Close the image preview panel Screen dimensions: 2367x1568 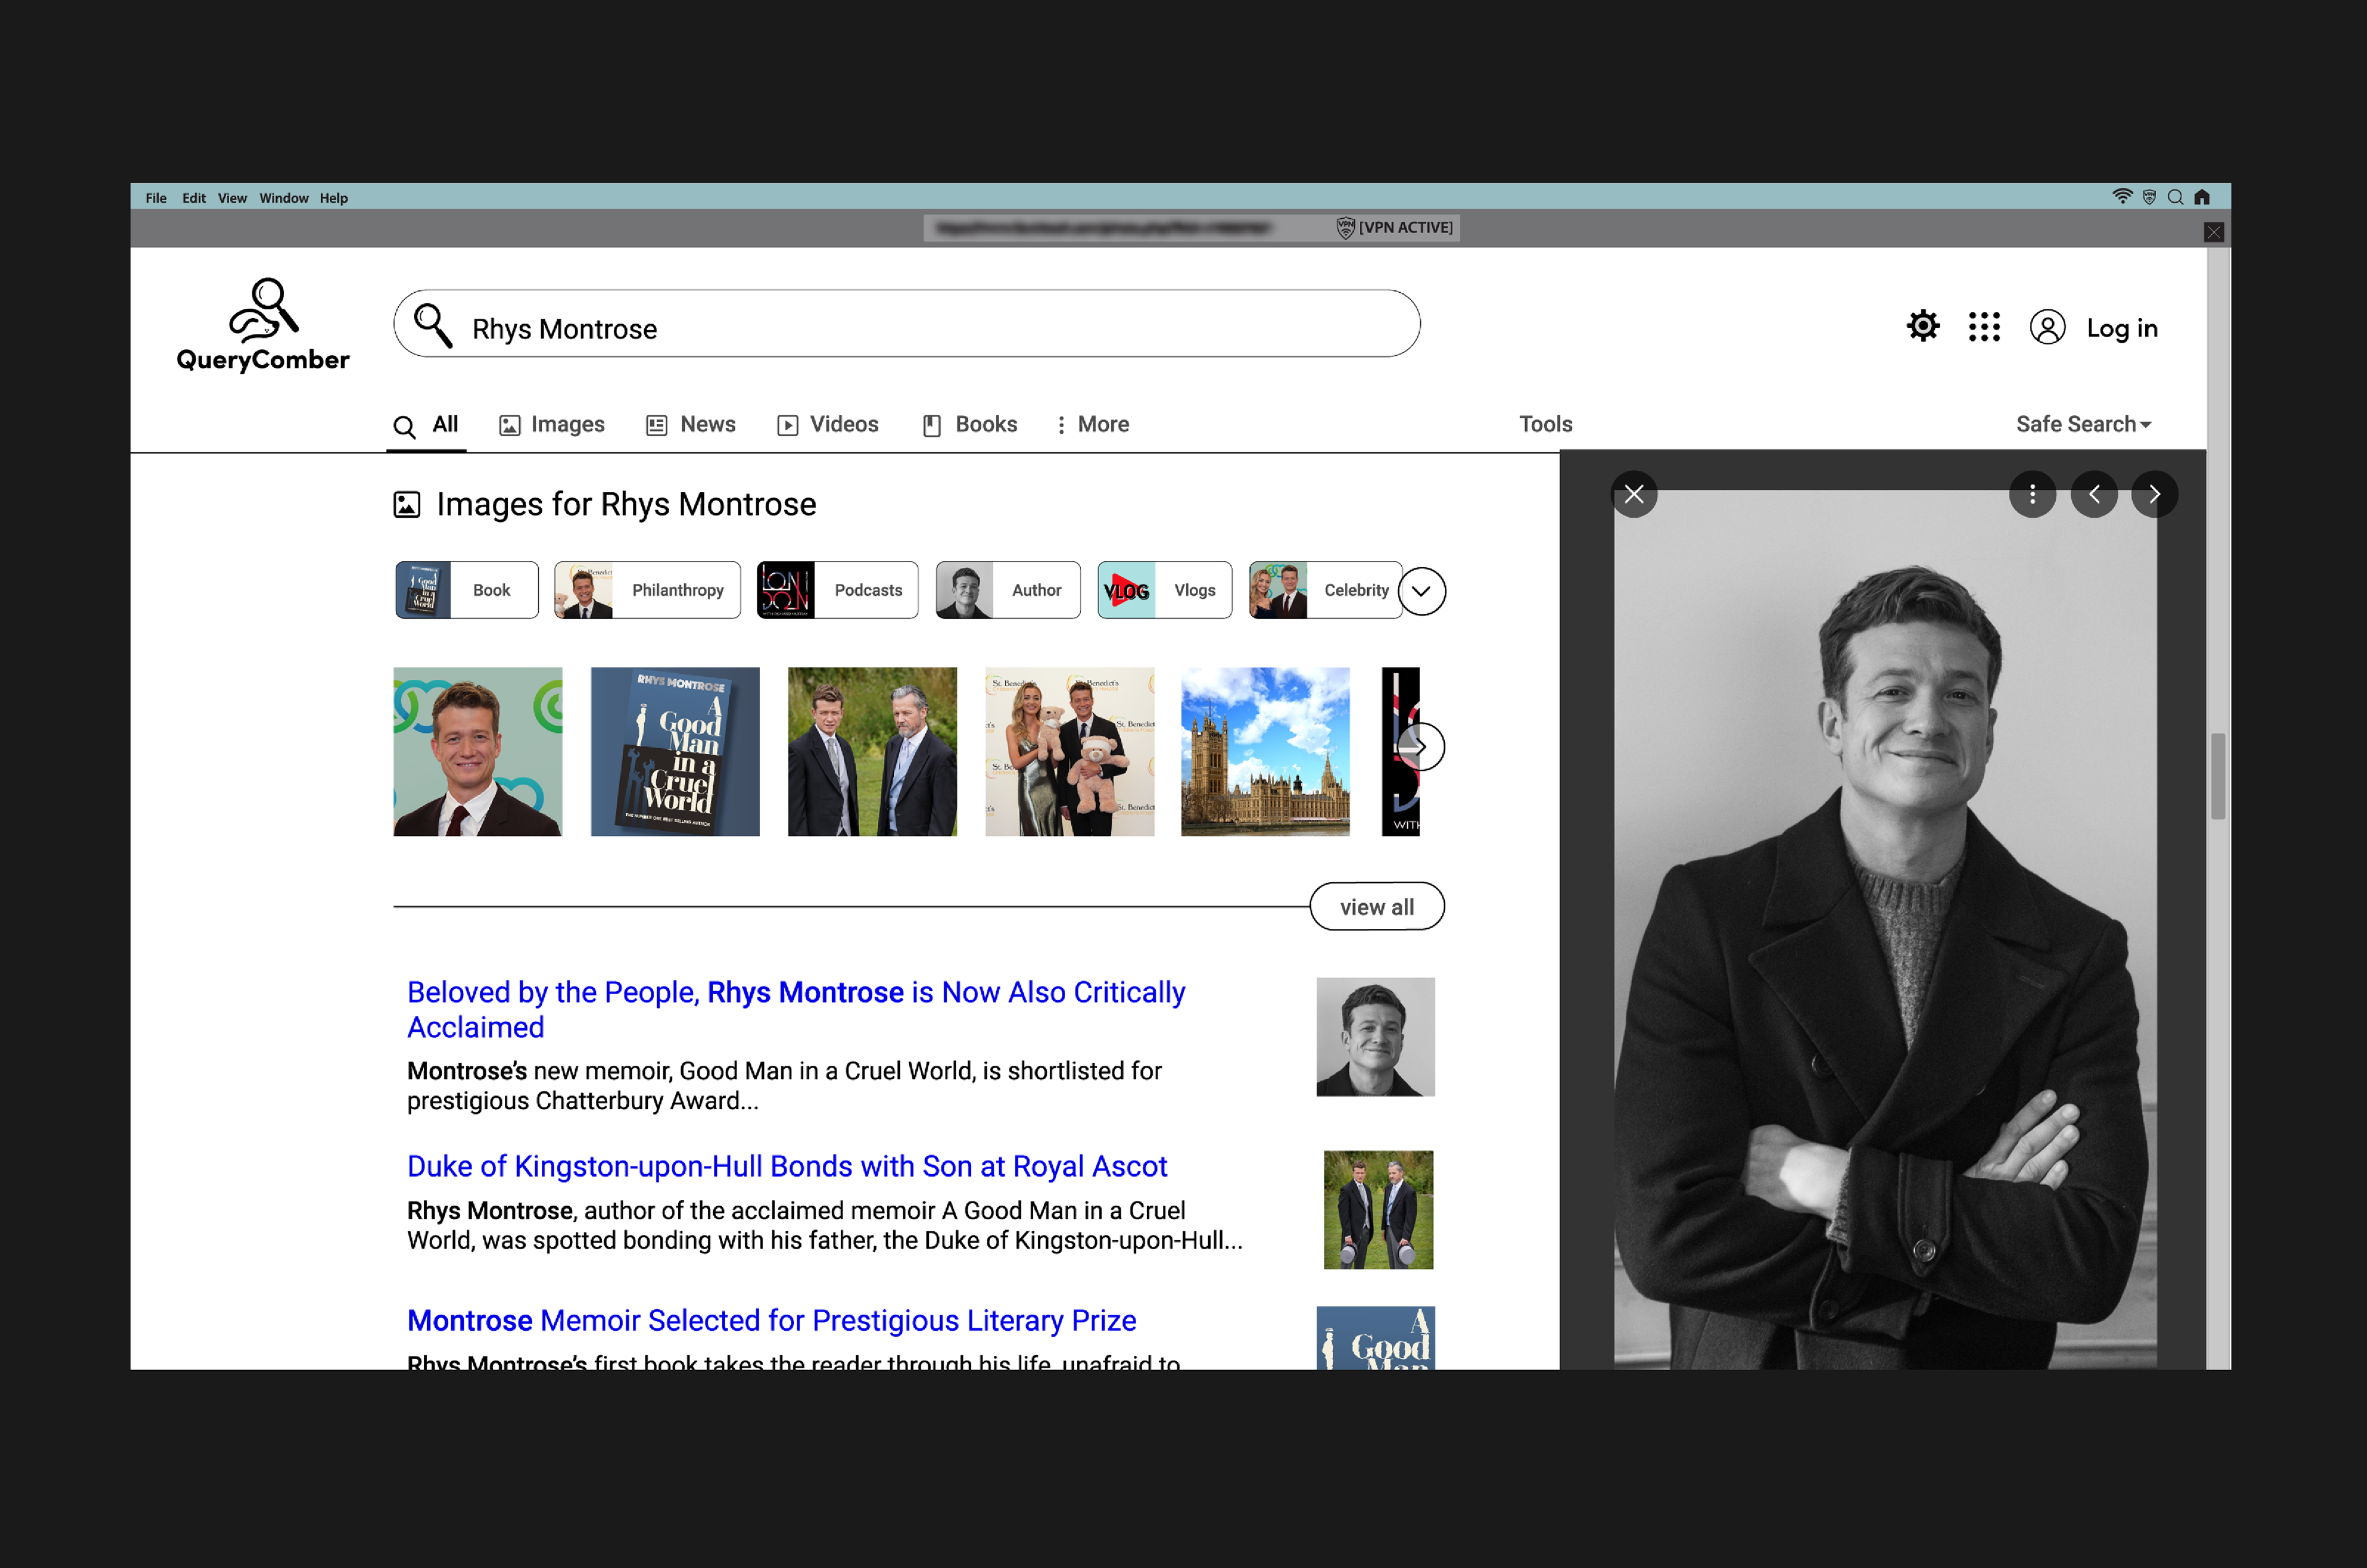pos(1634,494)
